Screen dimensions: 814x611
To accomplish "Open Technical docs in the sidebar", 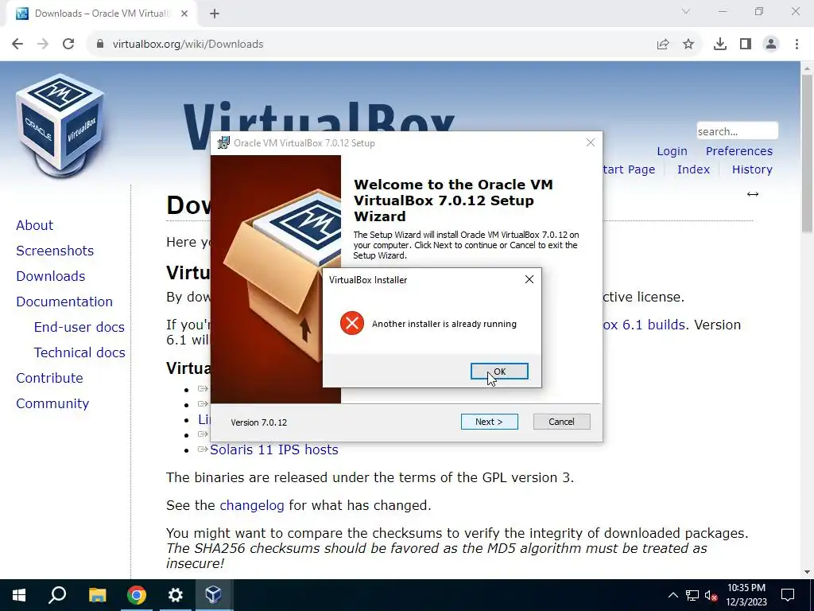I will (79, 352).
